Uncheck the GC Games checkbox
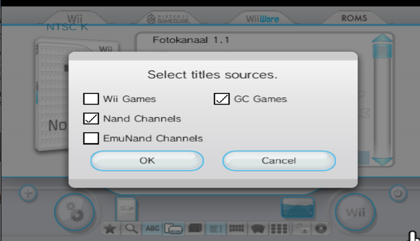 [222, 99]
